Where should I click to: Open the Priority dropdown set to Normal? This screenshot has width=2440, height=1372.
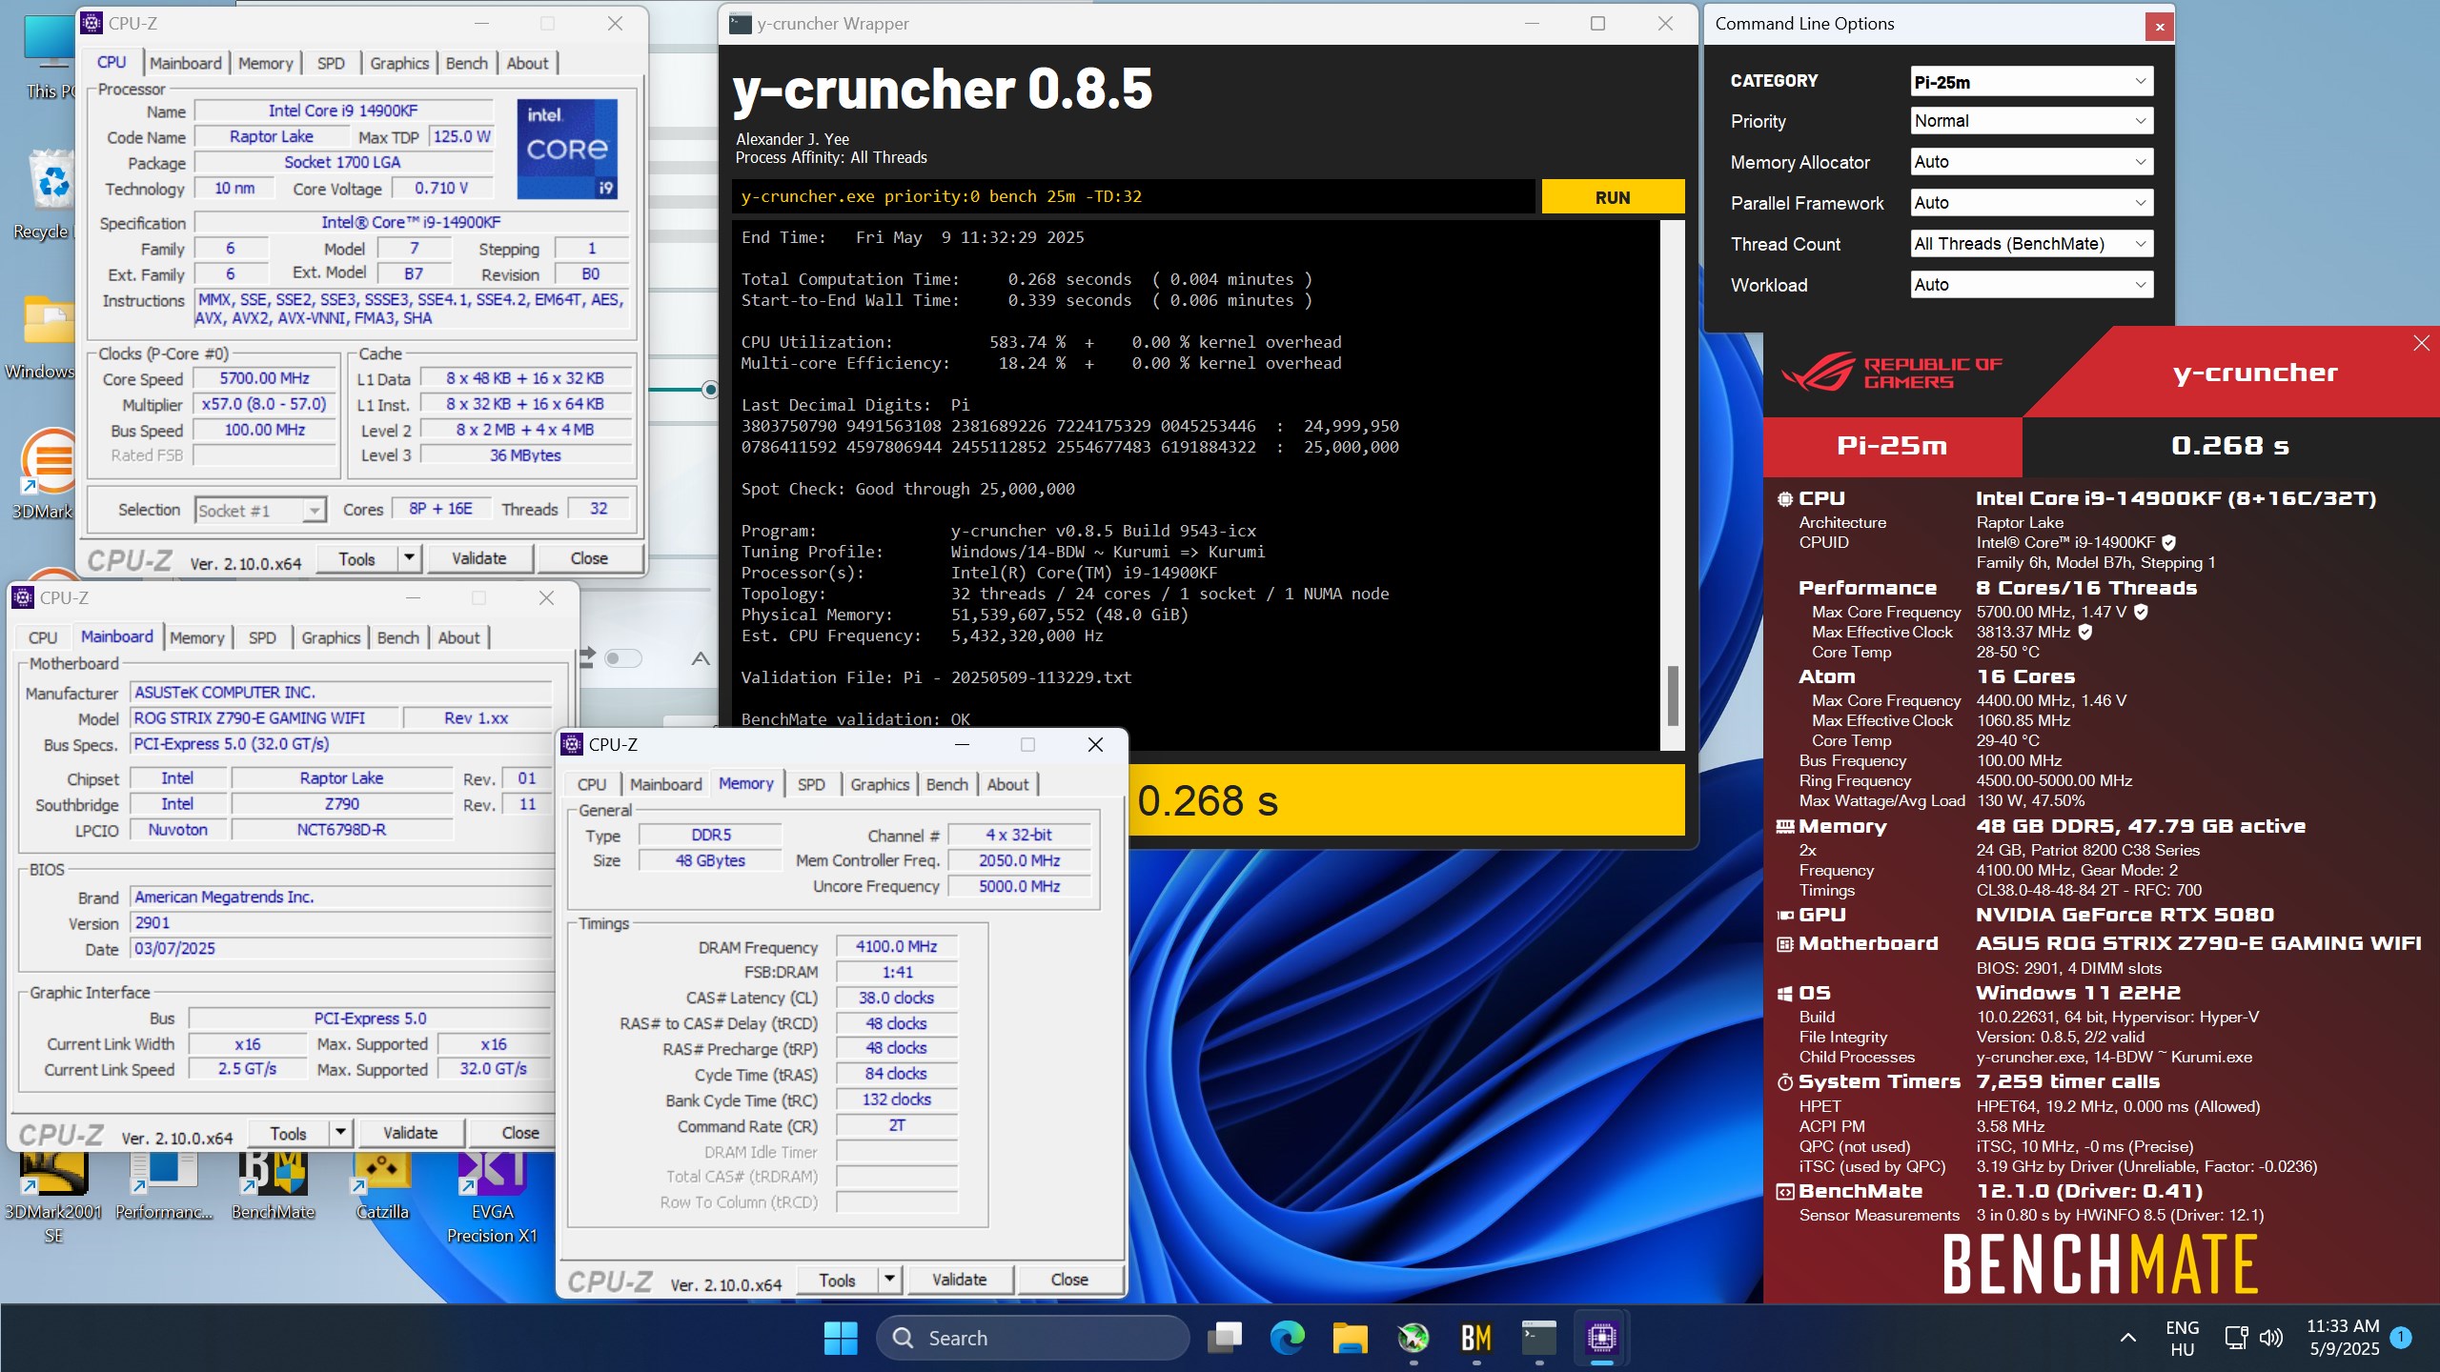click(2031, 121)
